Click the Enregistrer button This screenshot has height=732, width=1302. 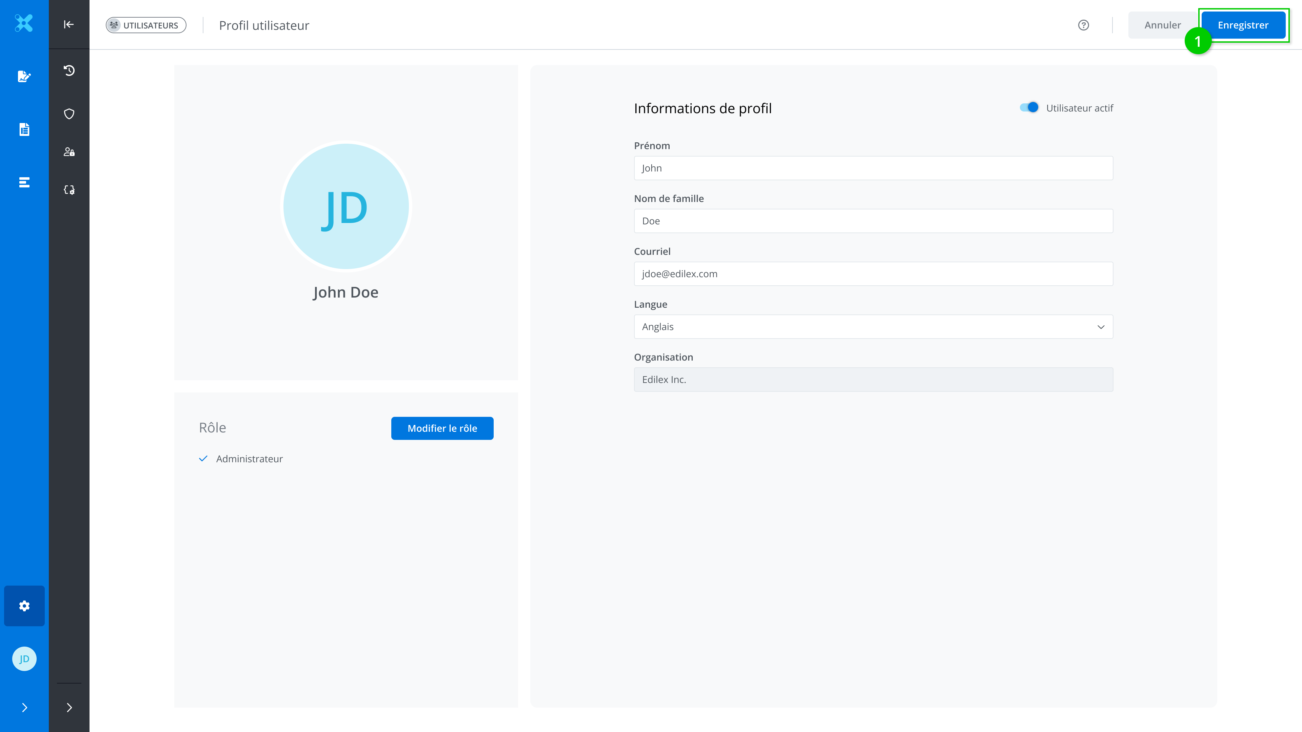click(x=1242, y=25)
